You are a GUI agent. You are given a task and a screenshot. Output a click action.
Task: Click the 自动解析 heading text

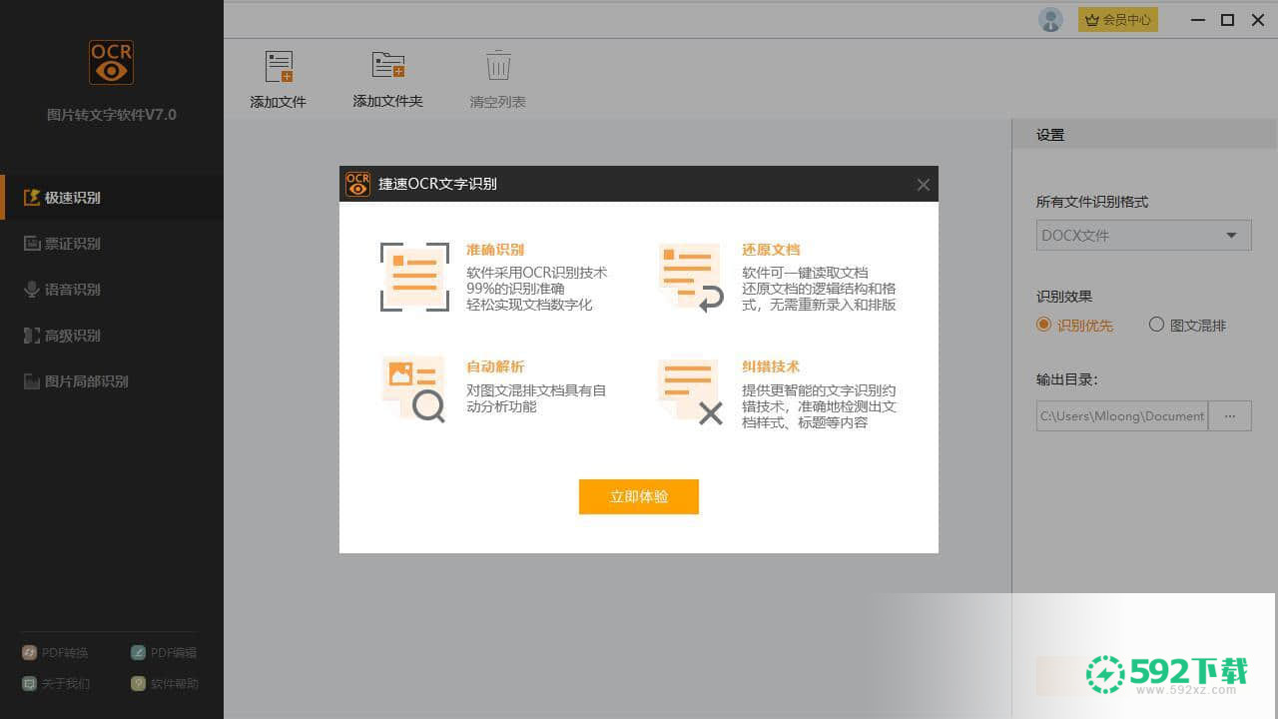(x=495, y=366)
